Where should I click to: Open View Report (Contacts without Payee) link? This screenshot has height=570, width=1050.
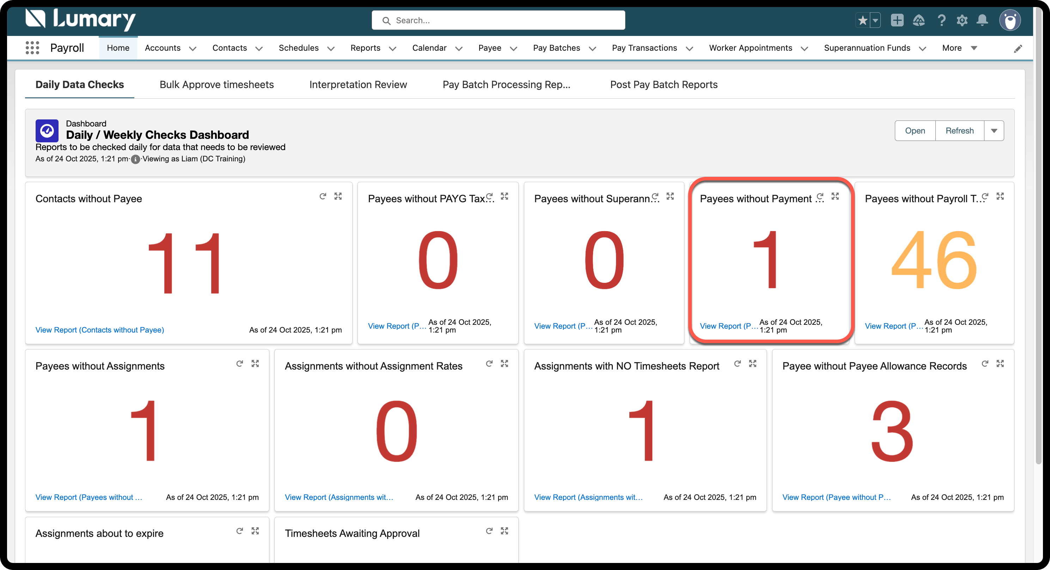(99, 330)
